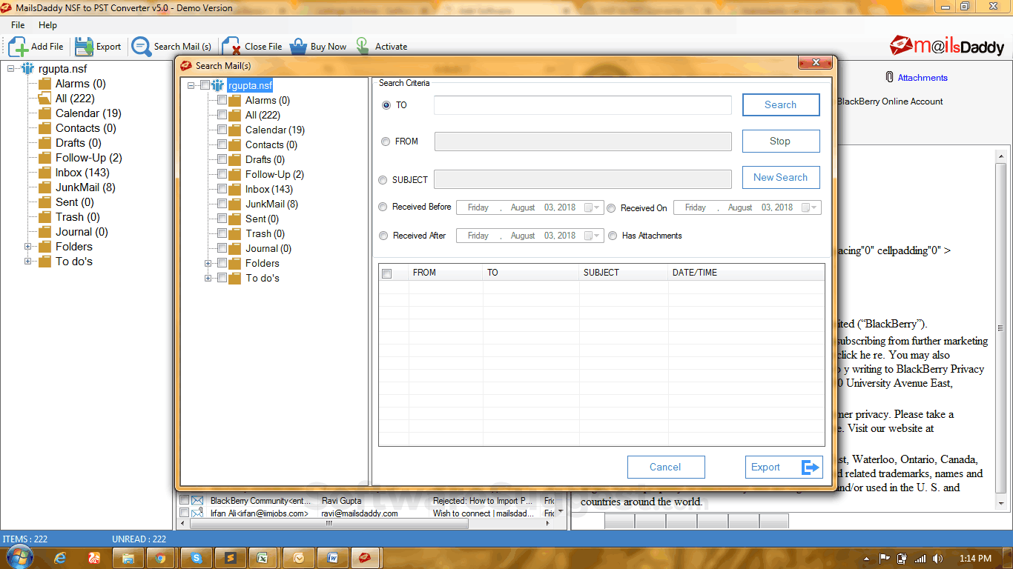Open the File menu
This screenshot has height=569, width=1013.
(x=18, y=25)
